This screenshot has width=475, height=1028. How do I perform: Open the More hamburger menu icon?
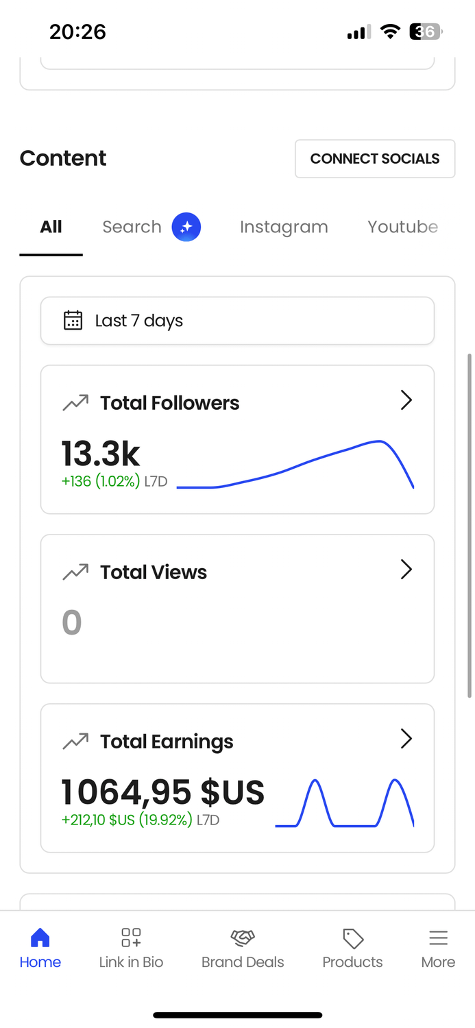pos(438,937)
